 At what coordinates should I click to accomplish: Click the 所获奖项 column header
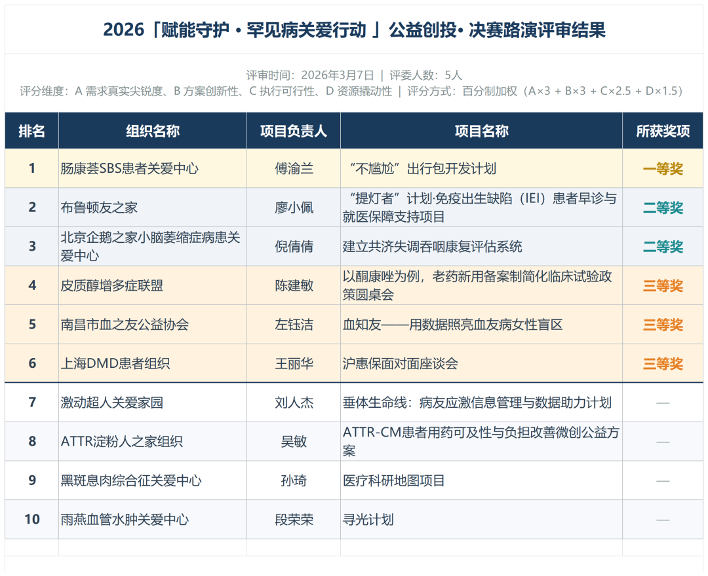[x=663, y=131]
